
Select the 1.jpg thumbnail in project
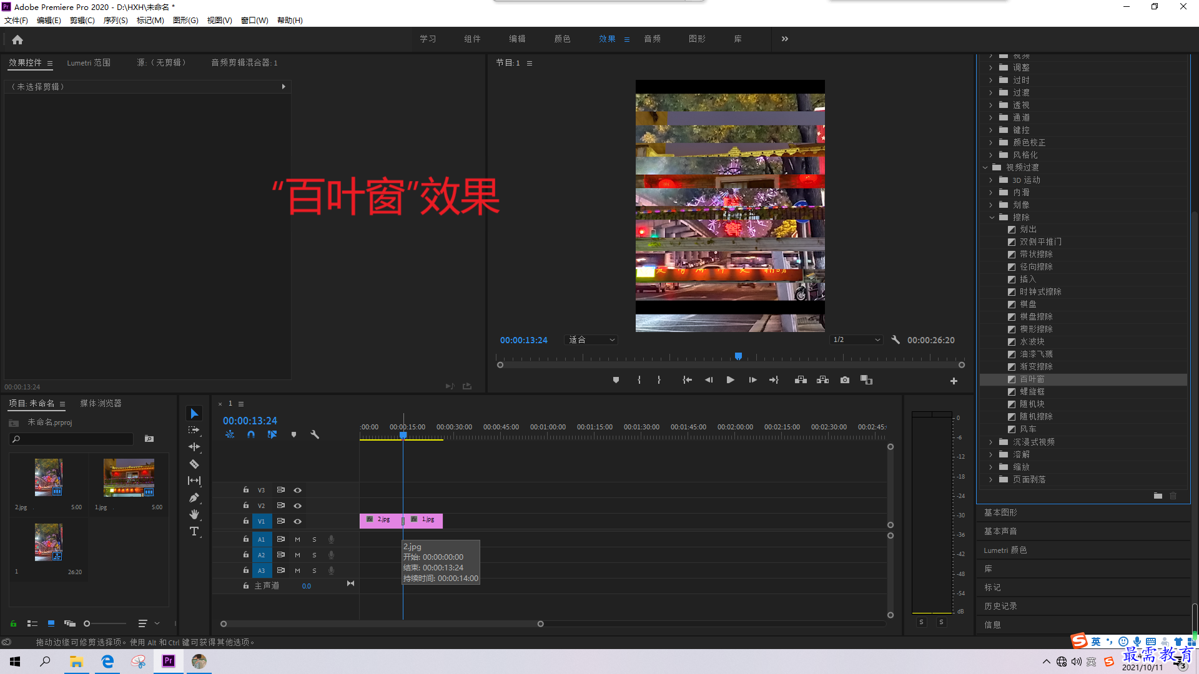pos(129,477)
